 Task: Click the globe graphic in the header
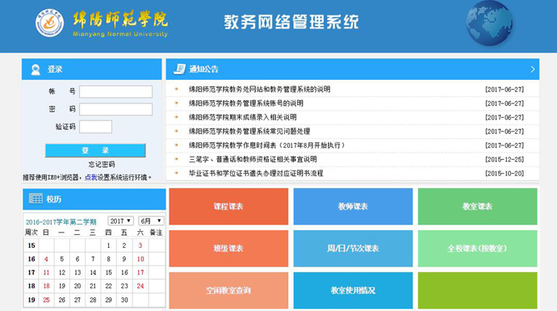[x=489, y=23]
